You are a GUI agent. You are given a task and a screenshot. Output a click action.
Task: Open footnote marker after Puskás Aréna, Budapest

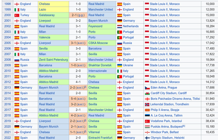184,126
